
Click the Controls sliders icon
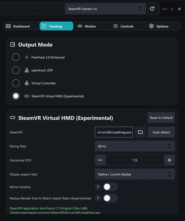pyautogui.click(x=116, y=26)
